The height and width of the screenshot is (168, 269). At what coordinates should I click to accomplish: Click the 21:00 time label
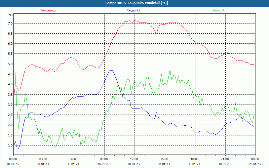225,159
